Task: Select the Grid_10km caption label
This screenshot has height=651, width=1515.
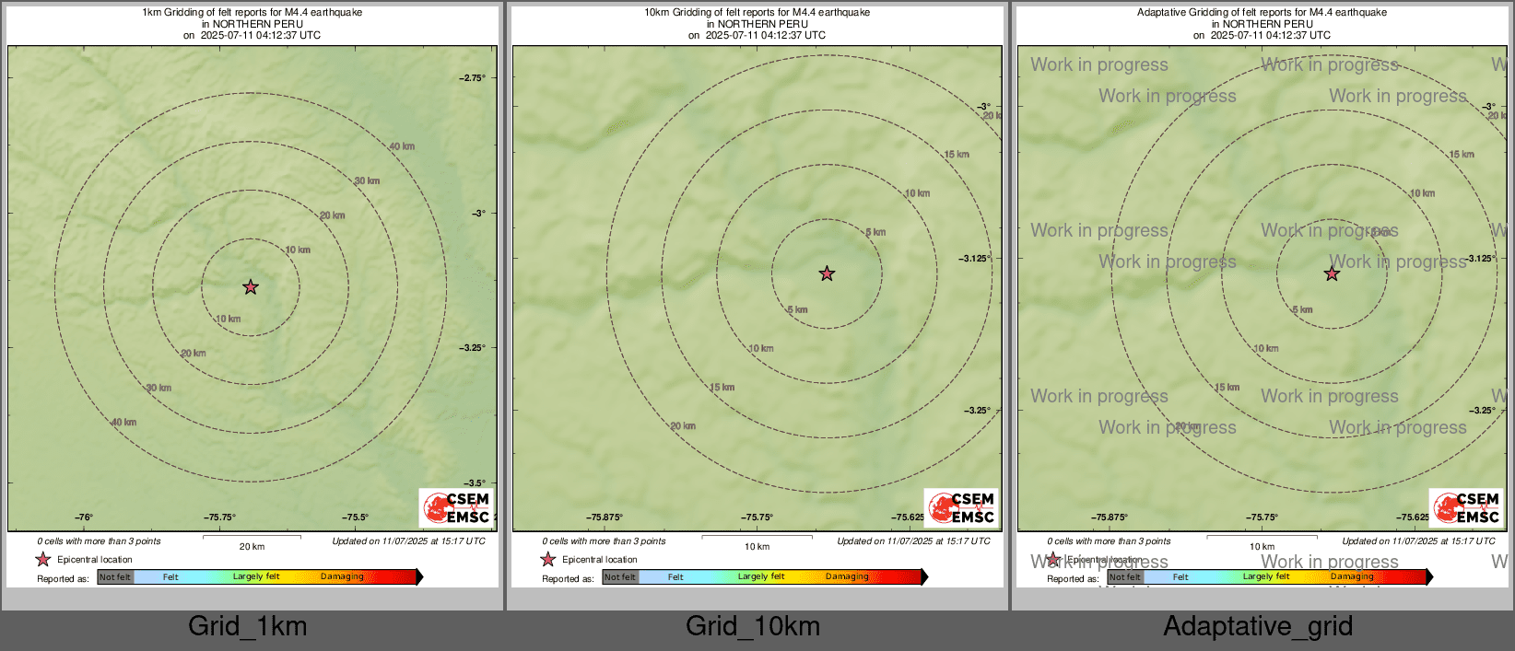Action: [x=753, y=626]
